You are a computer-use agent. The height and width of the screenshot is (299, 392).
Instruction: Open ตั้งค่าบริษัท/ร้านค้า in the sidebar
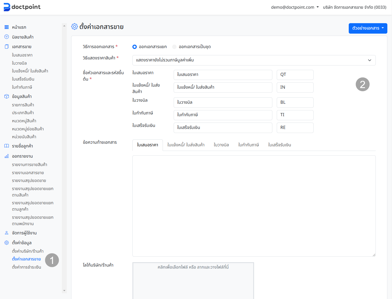pos(28,251)
